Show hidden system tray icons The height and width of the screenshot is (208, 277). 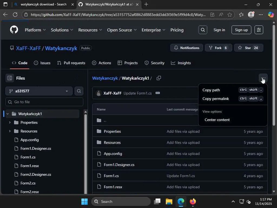[233, 201]
